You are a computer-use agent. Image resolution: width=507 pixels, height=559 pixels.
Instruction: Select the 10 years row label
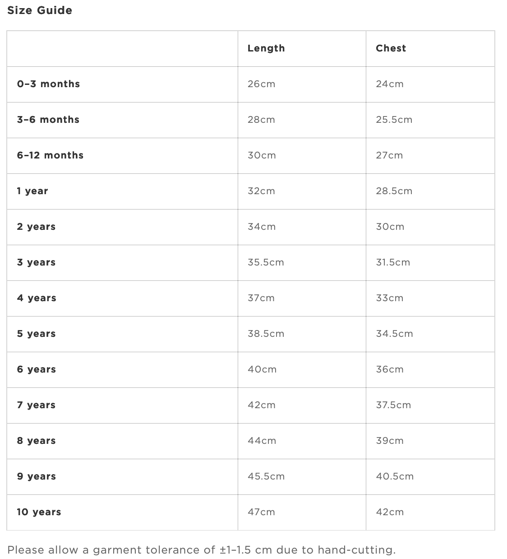click(39, 512)
